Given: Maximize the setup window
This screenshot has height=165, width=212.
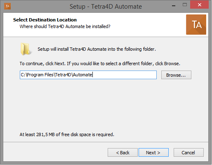Looking at the screenshot, I should coord(185,5).
